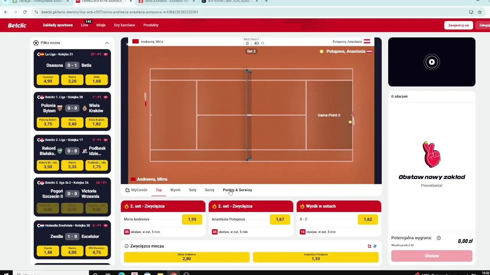Click the Podbeskidzie team crest

85,151
